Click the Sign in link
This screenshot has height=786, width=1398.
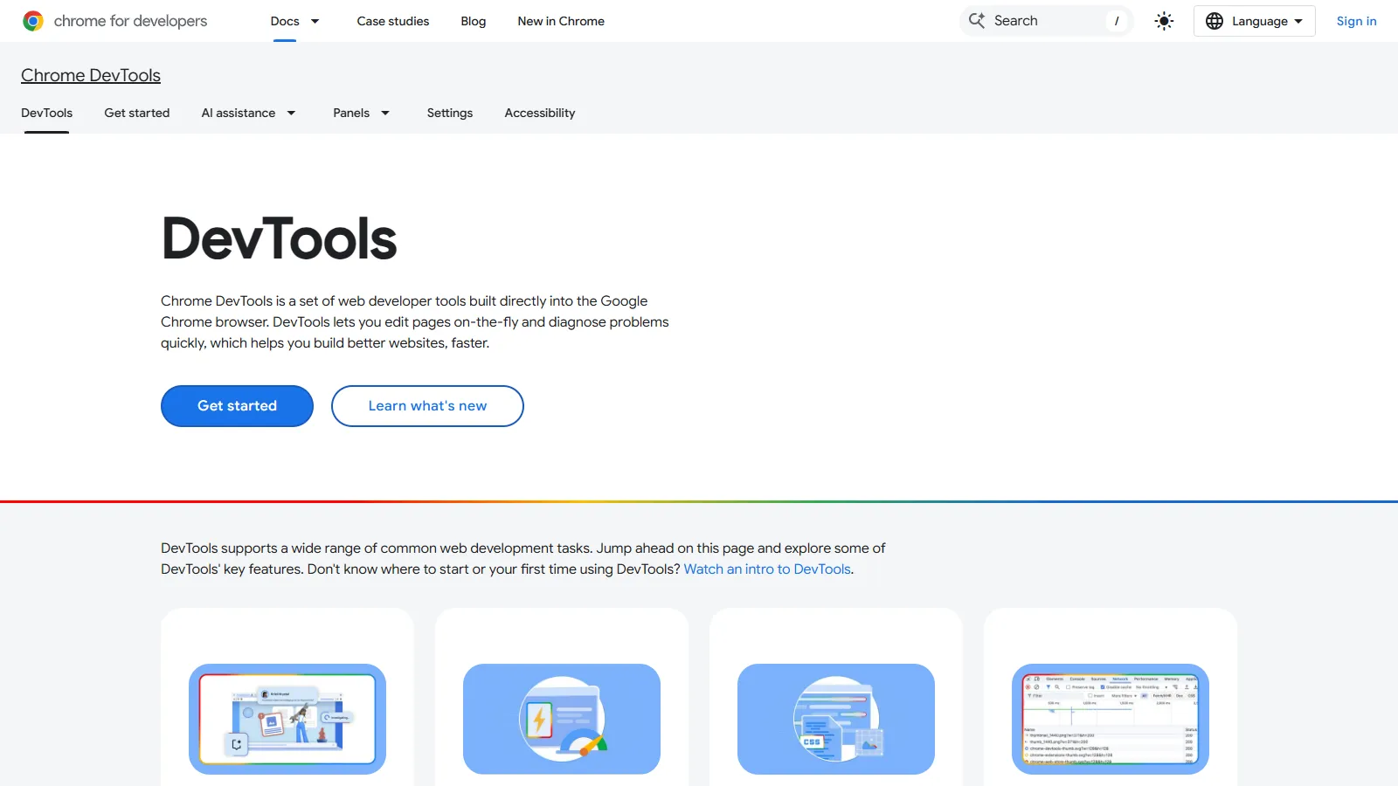point(1356,21)
